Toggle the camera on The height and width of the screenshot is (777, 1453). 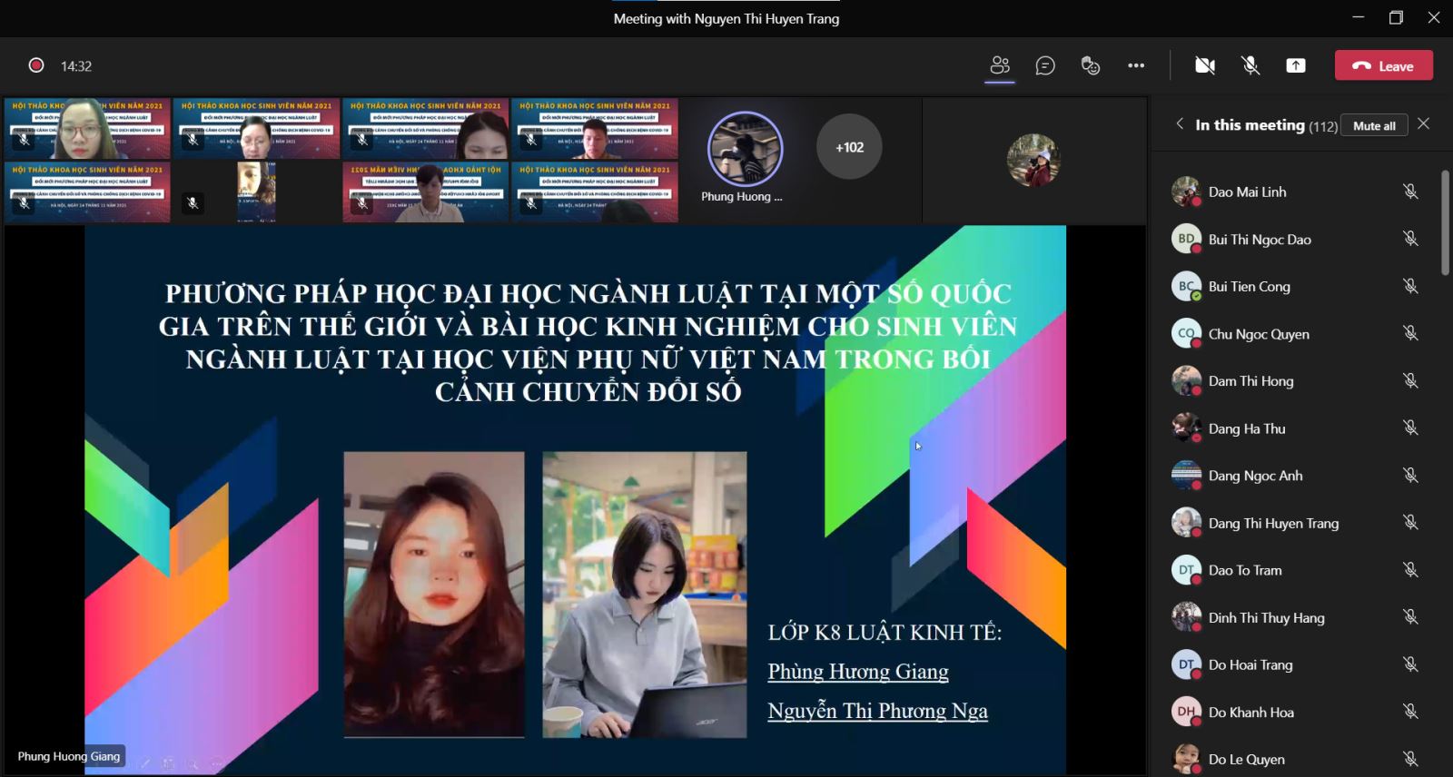[x=1205, y=65]
